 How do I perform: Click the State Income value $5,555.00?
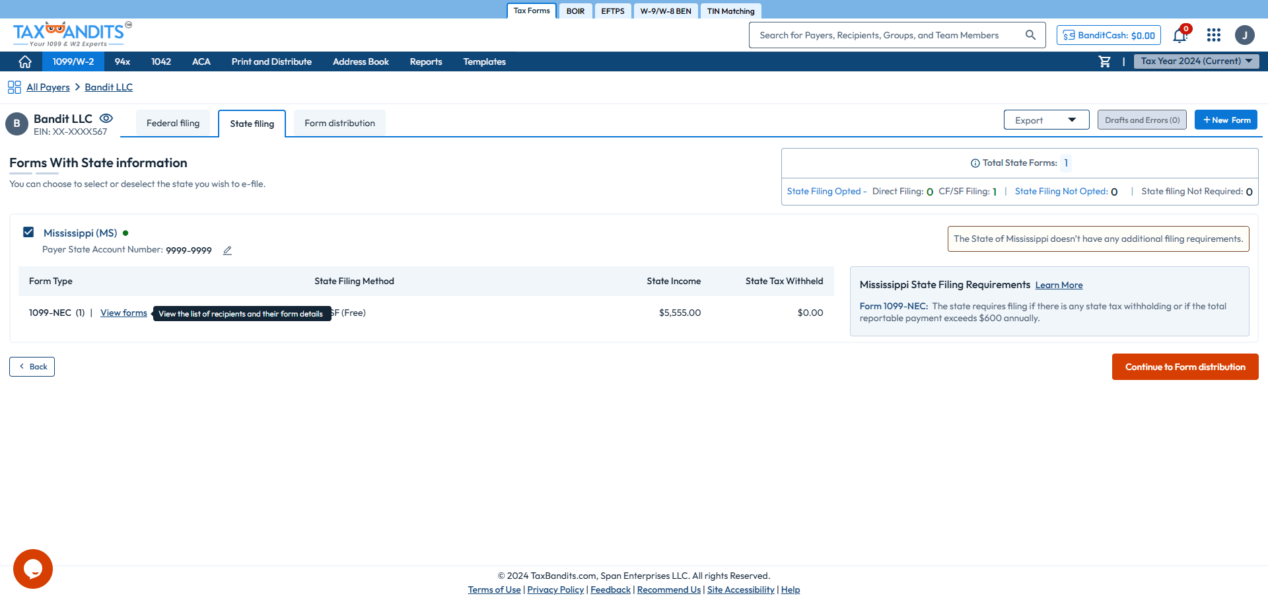coord(680,313)
